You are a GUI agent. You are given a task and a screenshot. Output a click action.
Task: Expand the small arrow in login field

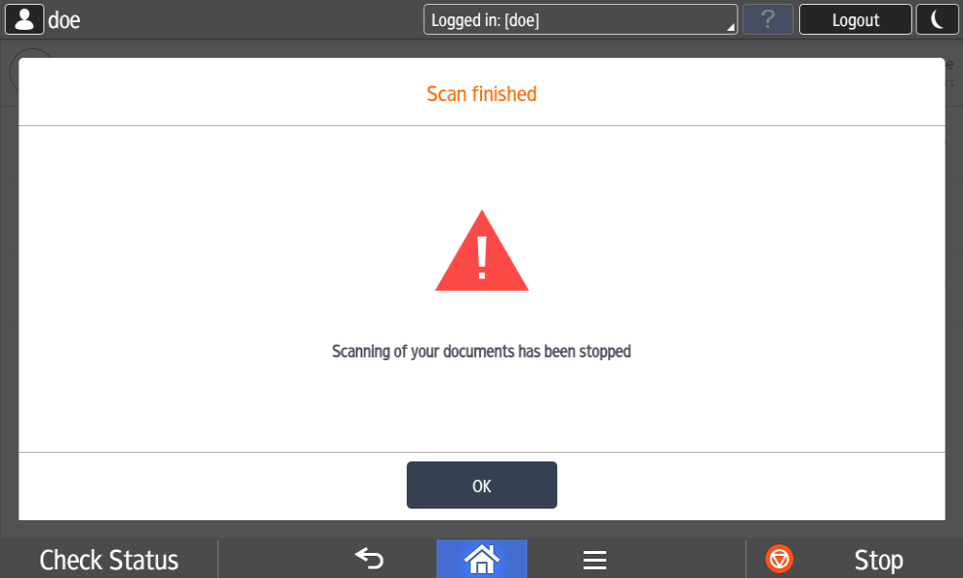tap(731, 27)
